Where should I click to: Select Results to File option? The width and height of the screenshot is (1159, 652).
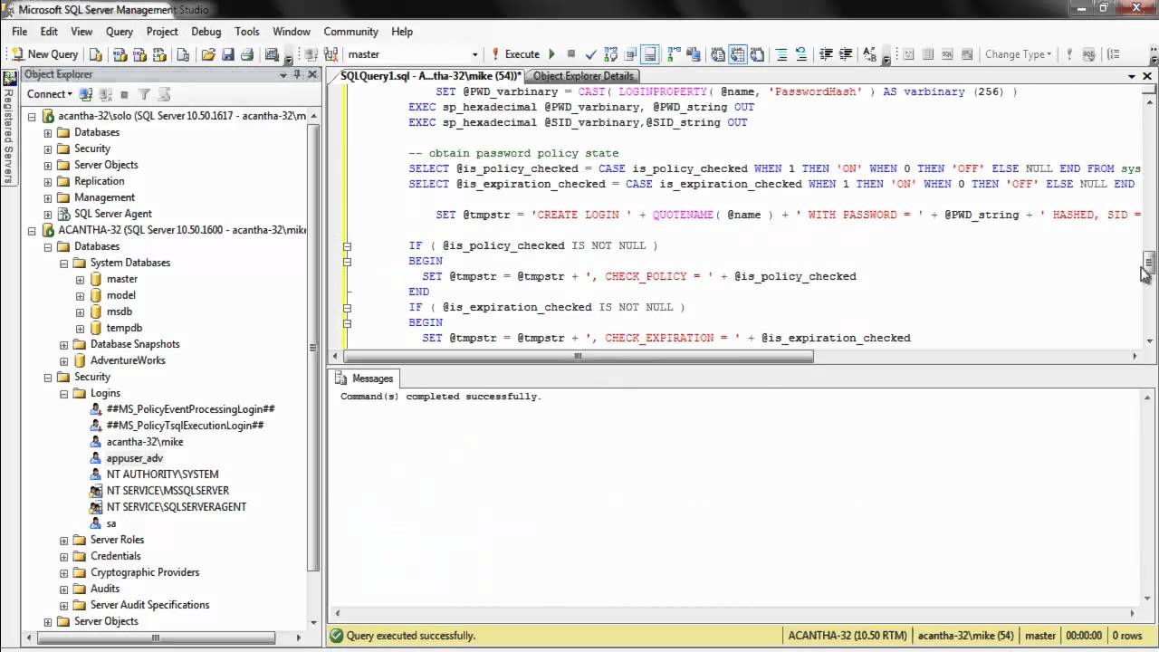(756, 54)
